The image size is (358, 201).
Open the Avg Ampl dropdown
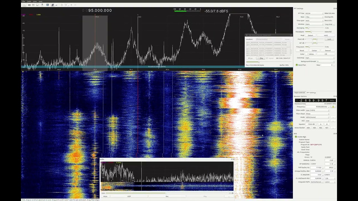[330, 24]
